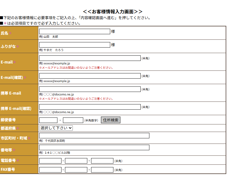This screenshot has width=228, height=183.
Task: Click the first 電話番号 box
Action: pos(50,161)
